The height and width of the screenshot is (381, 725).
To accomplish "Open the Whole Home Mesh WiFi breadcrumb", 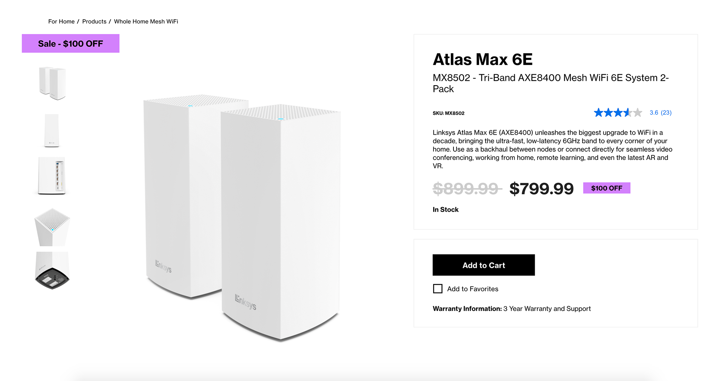I will pyautogui.click(x=146, y=22).
